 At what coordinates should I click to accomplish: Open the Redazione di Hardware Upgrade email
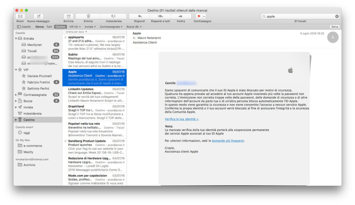pos(95,164)
